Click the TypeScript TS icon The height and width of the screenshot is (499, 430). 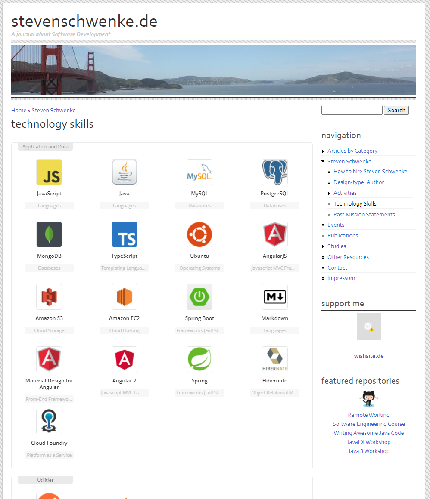[x=125, y=234]
